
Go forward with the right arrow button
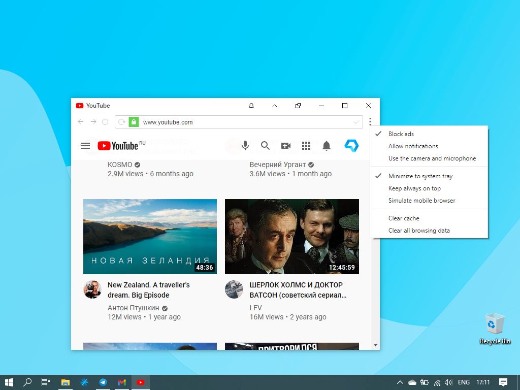click(93, 122)
